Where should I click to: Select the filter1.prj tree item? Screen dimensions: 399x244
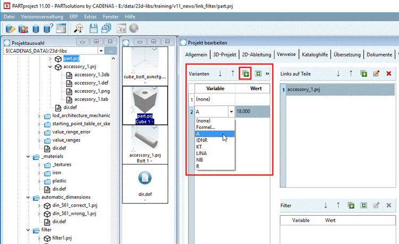(62, 238)
